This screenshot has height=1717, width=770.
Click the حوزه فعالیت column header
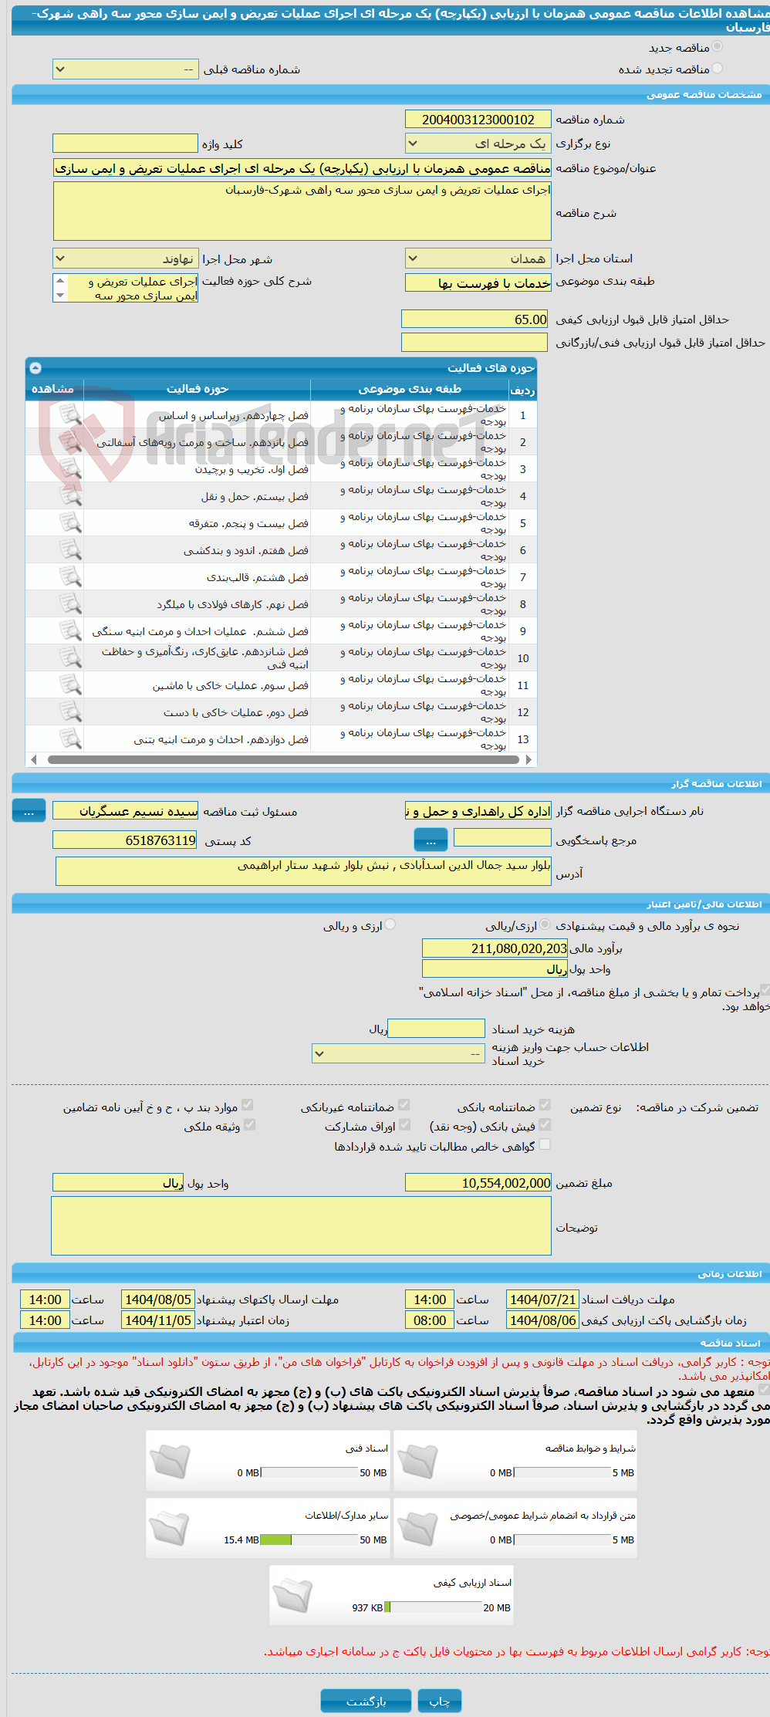pyautogui.click(x=197, y=389)
